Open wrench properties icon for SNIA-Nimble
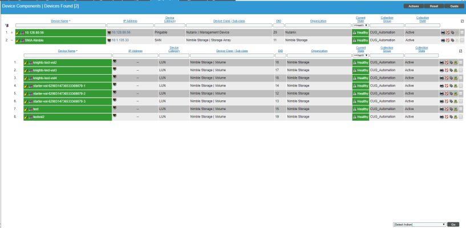The width and height of the screenshot is (466, 228). (18, 40)
